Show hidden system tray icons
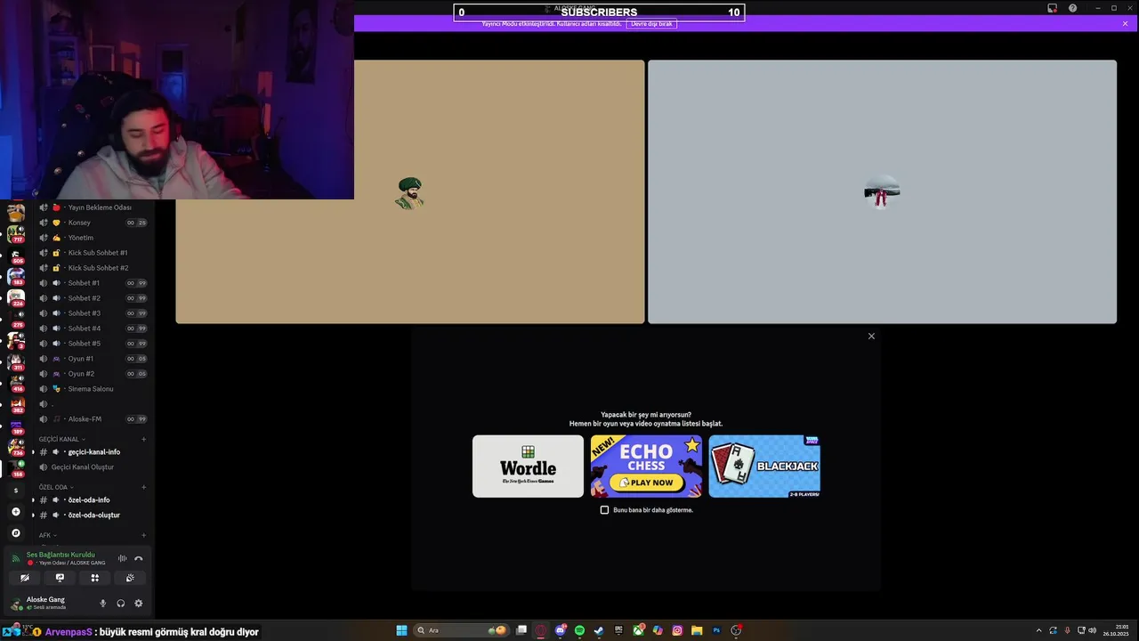 [1038, 630]
